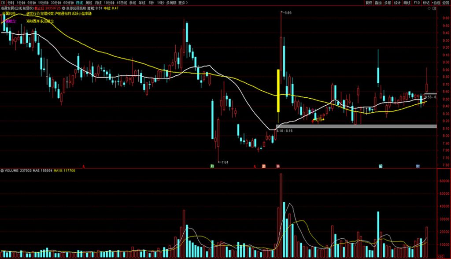This screenshot has height=259, width=451.
Task: Click the panel layout icon at top-left
Action: coord(3,3)
